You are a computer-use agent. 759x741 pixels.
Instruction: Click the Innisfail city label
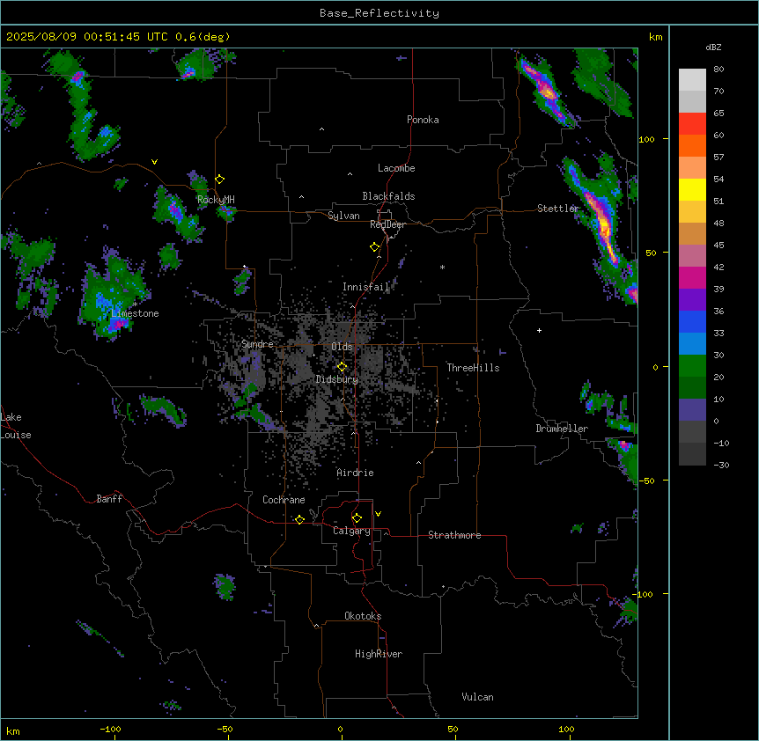366,287
